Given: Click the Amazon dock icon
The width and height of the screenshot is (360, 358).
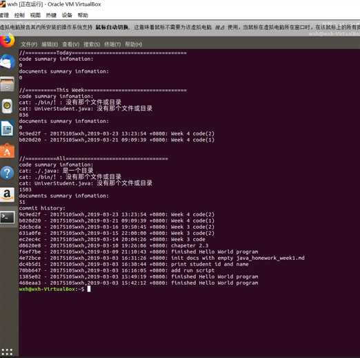Looking at the screenshot, I should click(7, 195).
